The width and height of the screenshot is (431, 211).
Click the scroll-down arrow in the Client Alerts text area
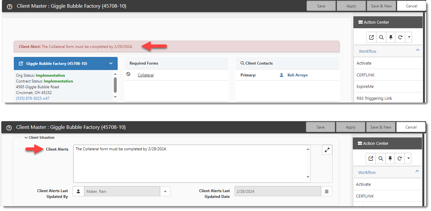(x=308, y=177)
